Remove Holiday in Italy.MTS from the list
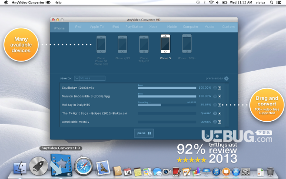 pos(220,105)
